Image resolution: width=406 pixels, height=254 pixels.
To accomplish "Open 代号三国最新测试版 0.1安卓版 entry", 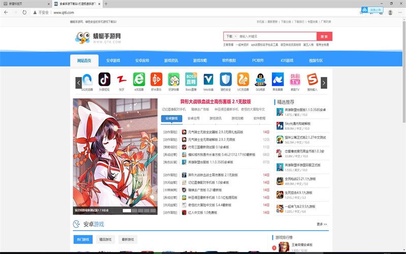I will tap(209, 147).
